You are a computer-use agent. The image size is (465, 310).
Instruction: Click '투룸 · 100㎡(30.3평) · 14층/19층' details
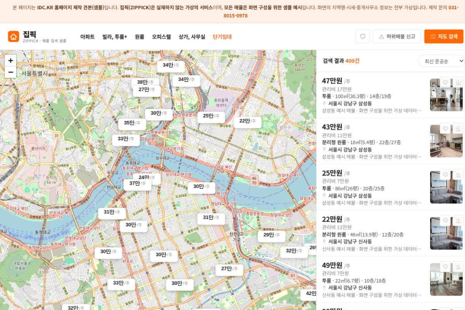click(356, 96)
